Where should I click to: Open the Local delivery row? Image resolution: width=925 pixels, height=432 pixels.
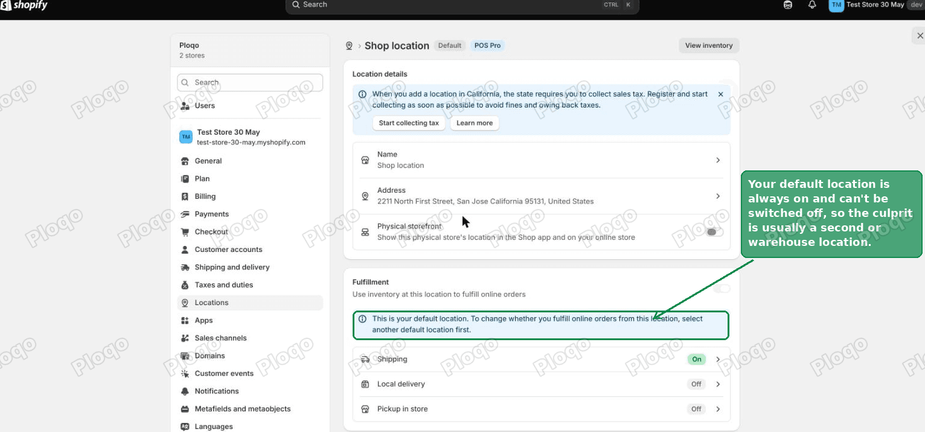542,384
